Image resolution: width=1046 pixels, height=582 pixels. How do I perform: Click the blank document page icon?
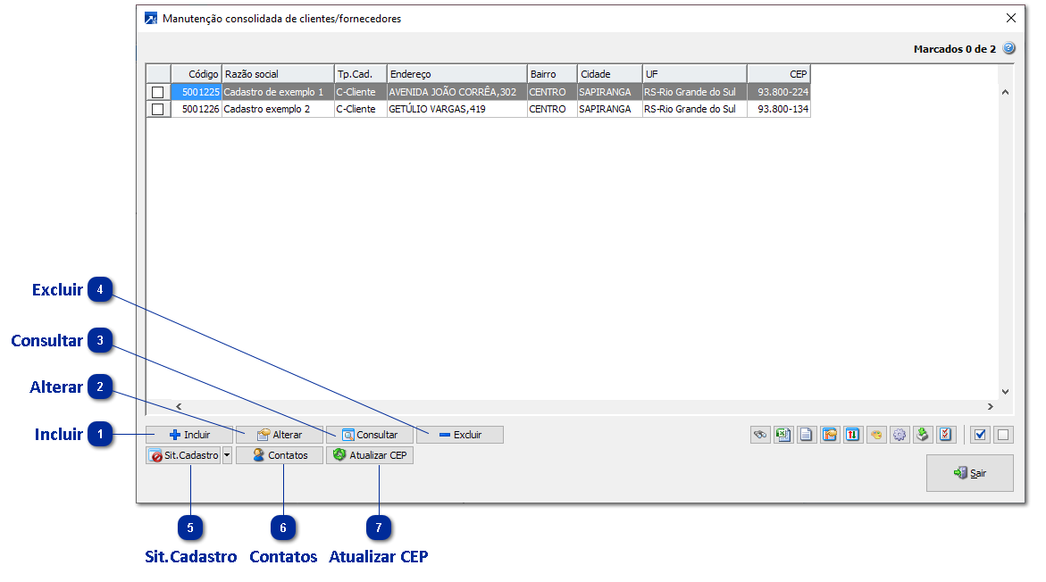coord(807,435)
